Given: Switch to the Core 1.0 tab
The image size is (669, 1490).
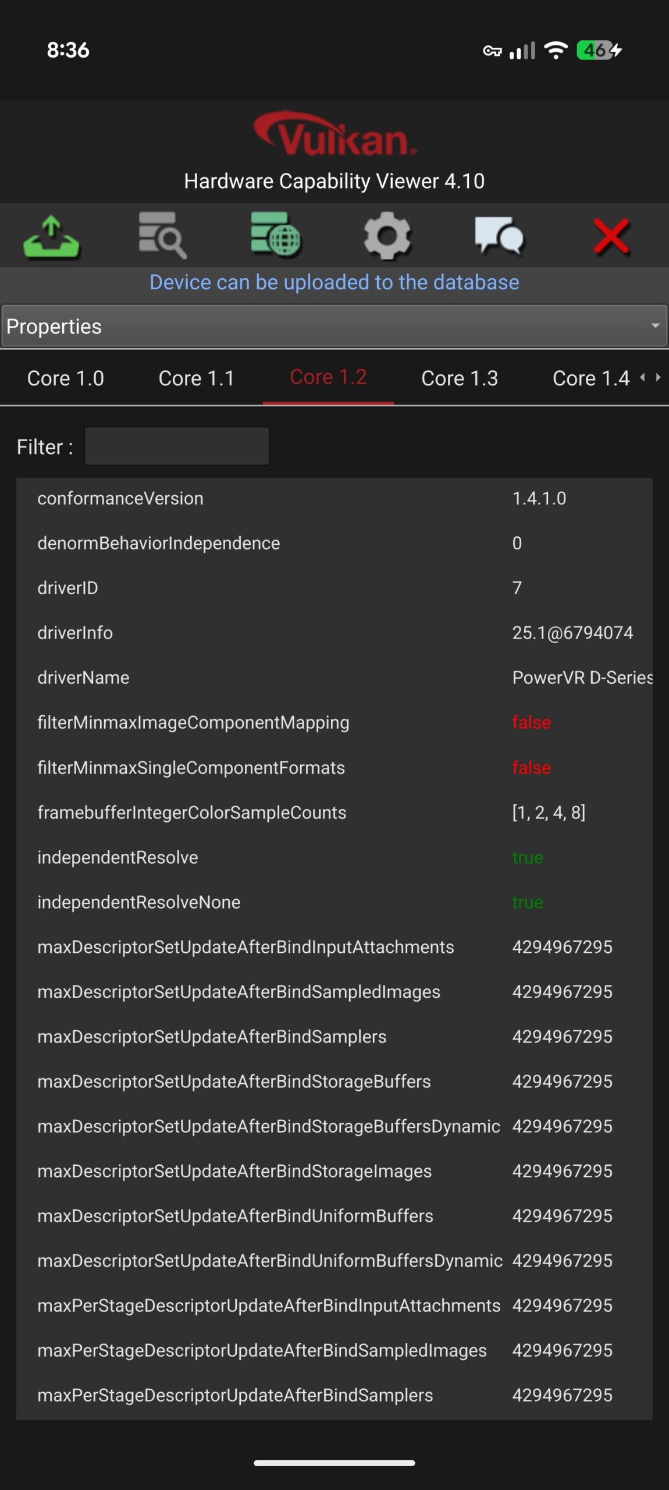Looking at the screenshot, I should (x=65, y=378).
